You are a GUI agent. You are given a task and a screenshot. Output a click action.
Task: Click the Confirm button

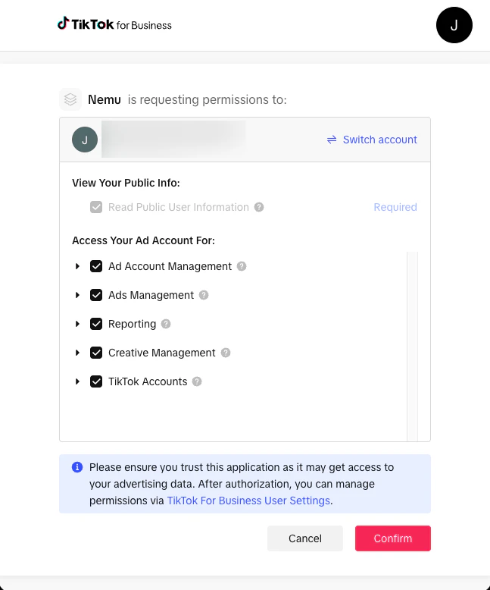pos(392,538)
